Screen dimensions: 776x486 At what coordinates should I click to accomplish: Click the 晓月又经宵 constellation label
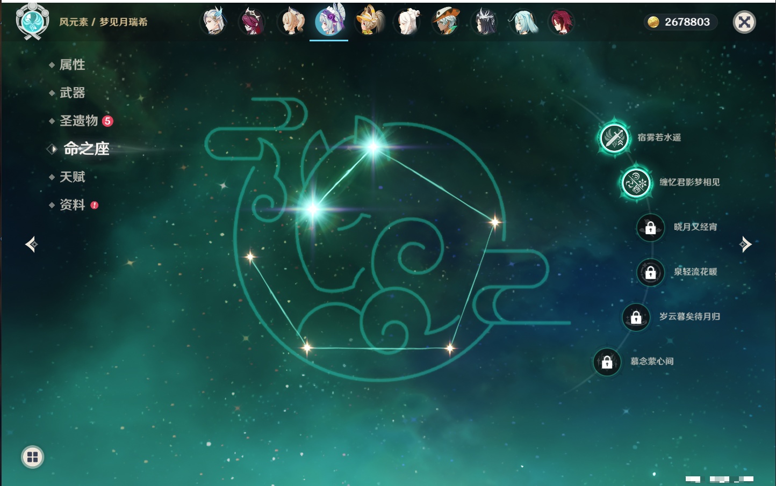[x=695, y=227]
